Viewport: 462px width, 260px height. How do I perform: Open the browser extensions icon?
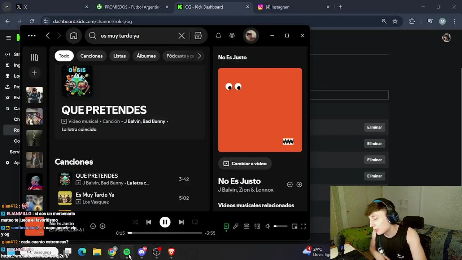point(412,21)
